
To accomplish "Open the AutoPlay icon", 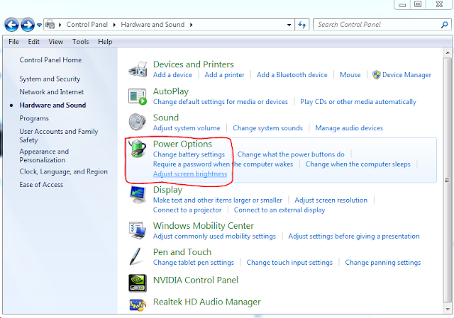I will pyautogui.click(x=138, y=96).
